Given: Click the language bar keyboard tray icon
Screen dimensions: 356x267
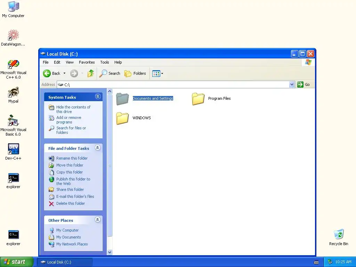Looking at the screenshot, I should click(x=316, y=262).
